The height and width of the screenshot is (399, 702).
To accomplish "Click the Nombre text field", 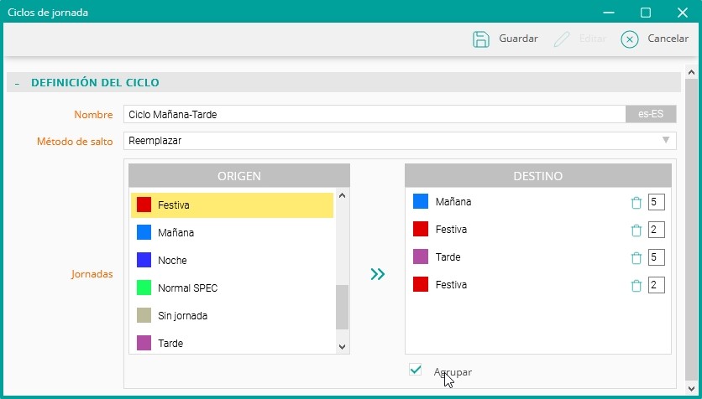I will coord(375,114).
